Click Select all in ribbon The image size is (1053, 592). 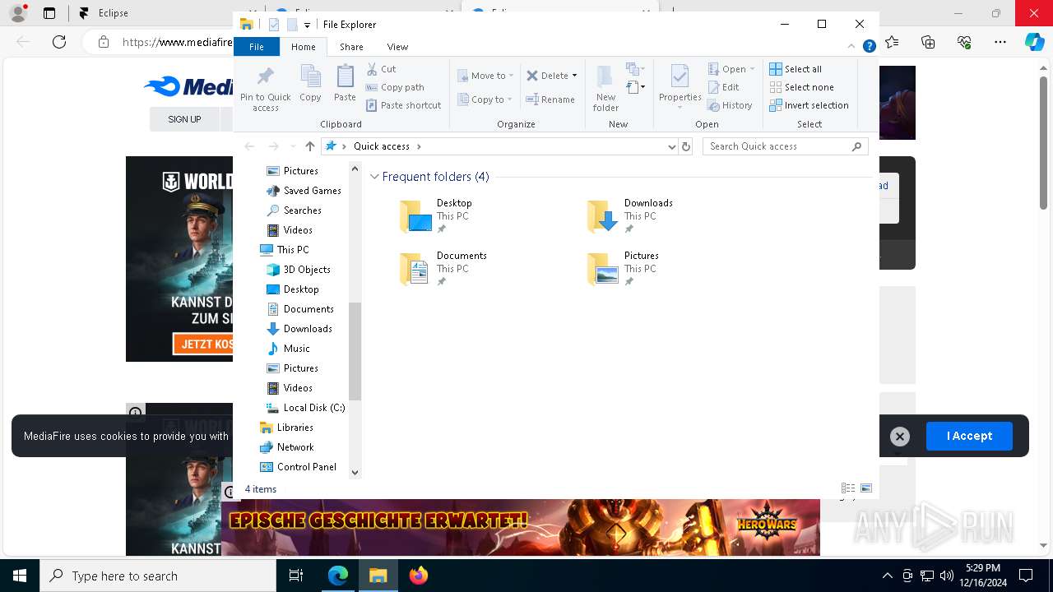click(796, 69)
